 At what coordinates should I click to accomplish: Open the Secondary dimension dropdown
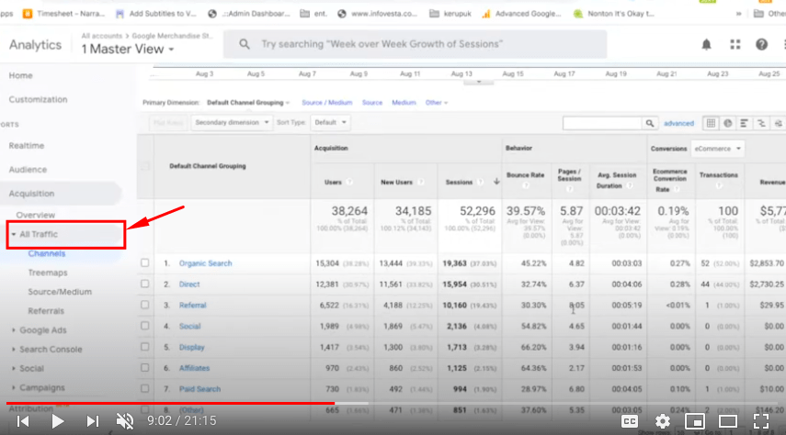[233, 122]
